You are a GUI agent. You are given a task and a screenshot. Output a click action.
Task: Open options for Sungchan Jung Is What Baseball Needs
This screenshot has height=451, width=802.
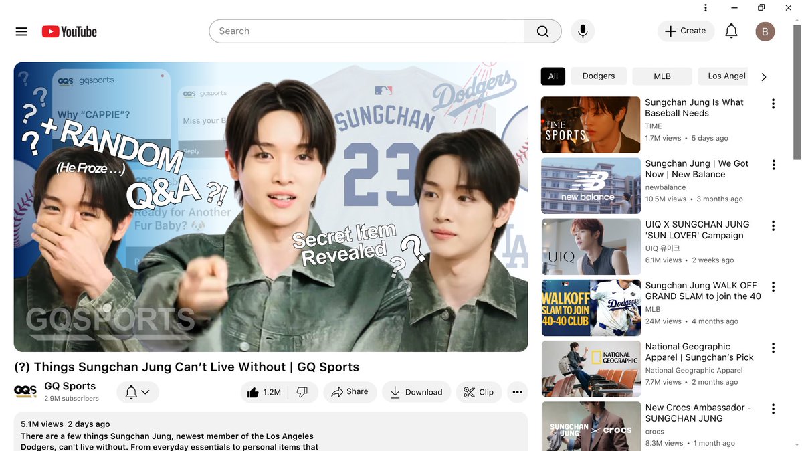point(773,104)
